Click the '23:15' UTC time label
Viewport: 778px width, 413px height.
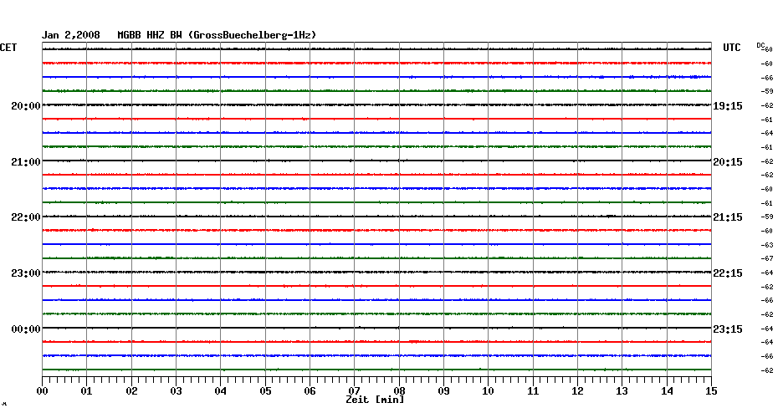728,329
